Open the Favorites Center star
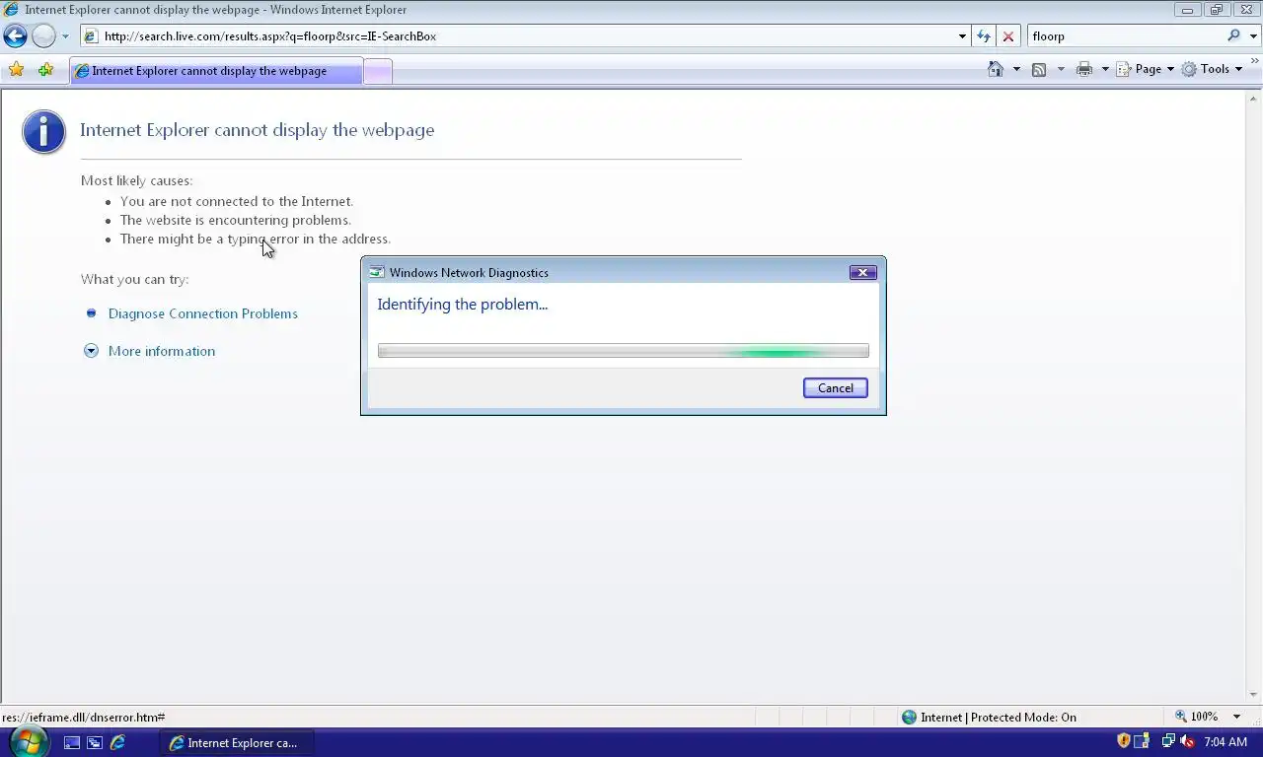Screen dimensions: 1263x757 pos(16,70)
